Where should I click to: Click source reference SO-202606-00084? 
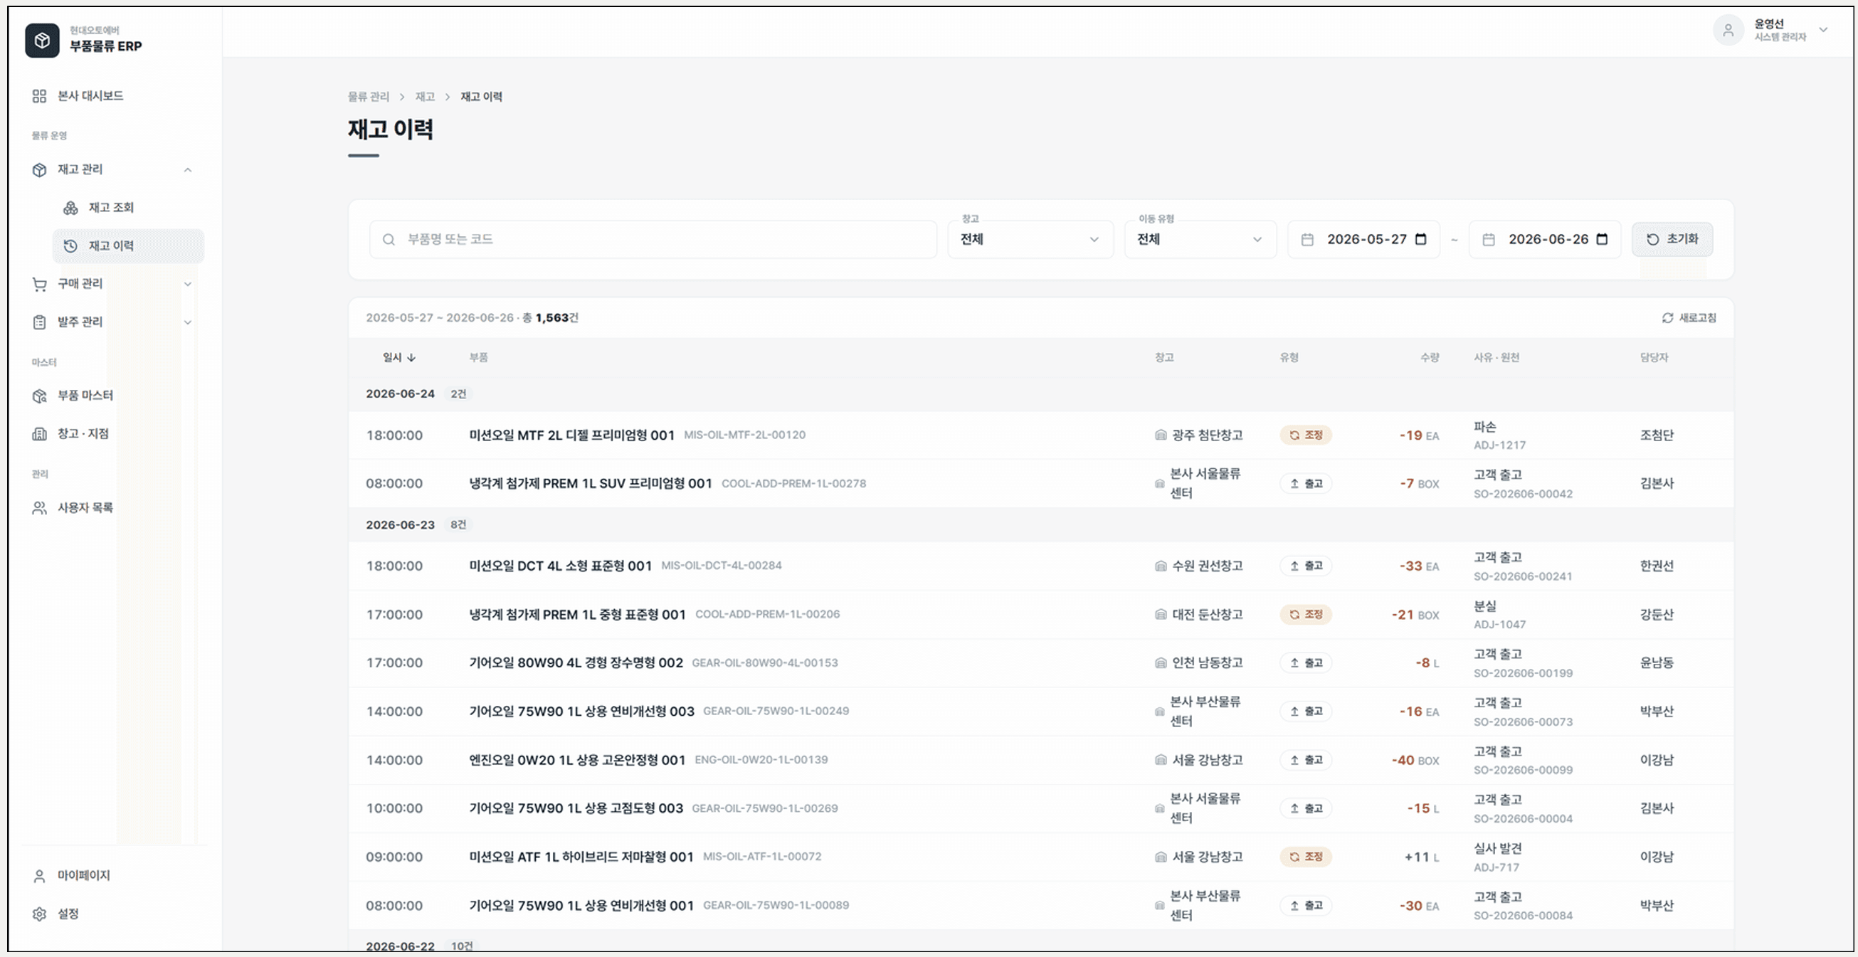(1523, 916)
